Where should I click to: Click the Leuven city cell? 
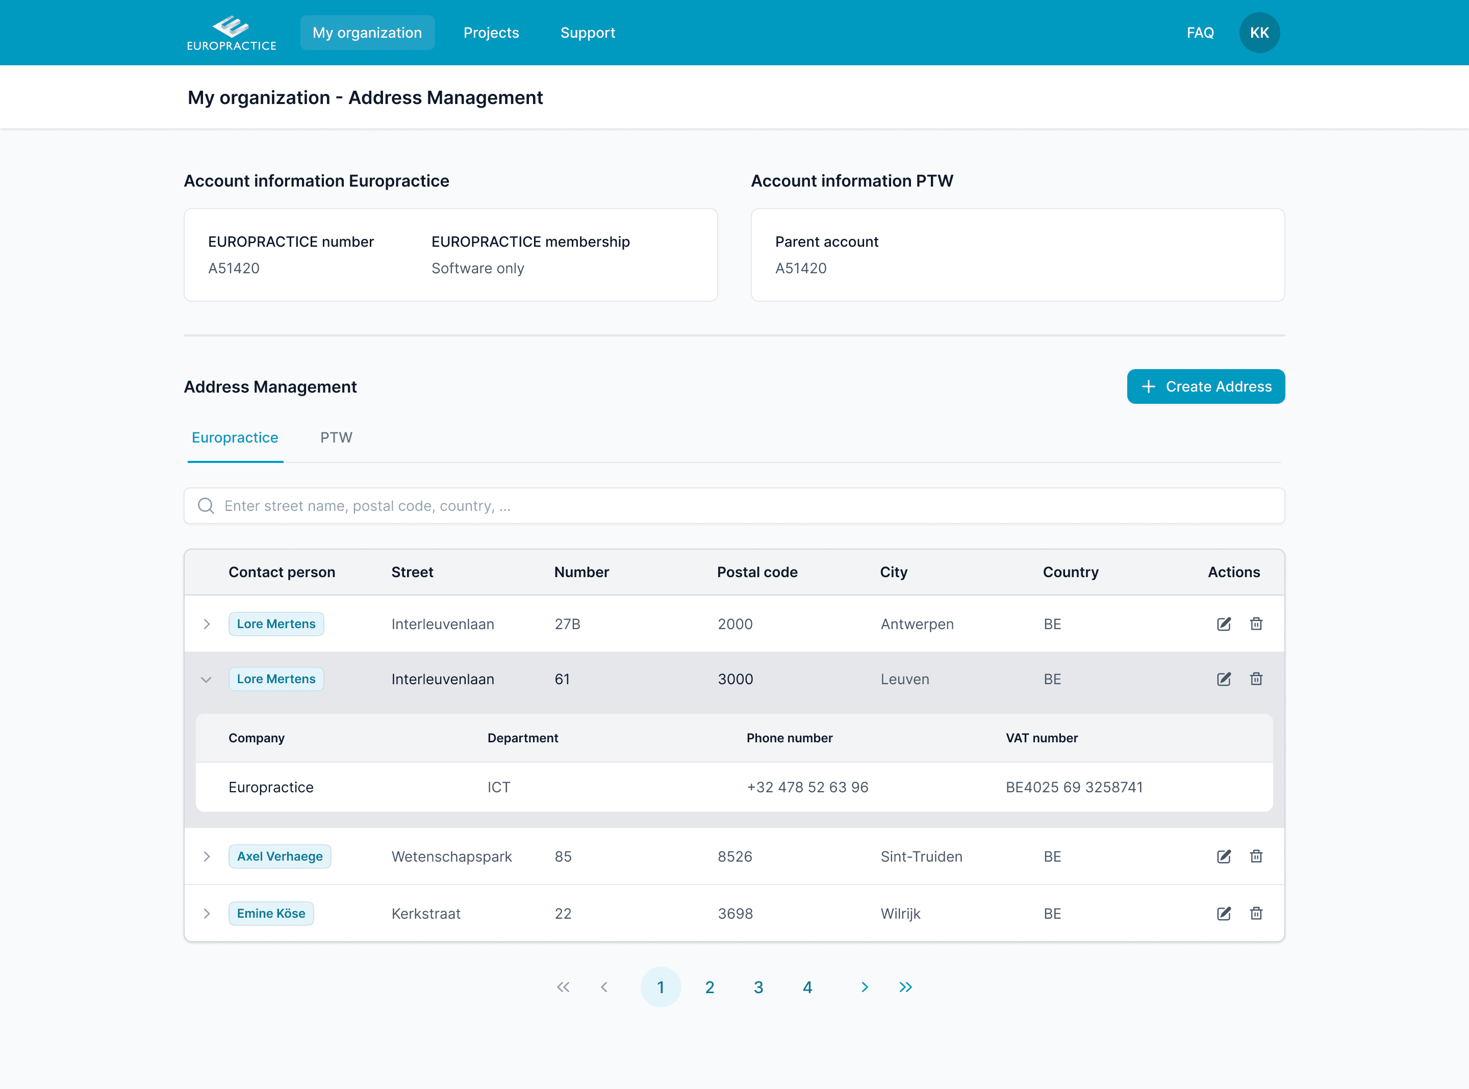click(x=905, y=679)
